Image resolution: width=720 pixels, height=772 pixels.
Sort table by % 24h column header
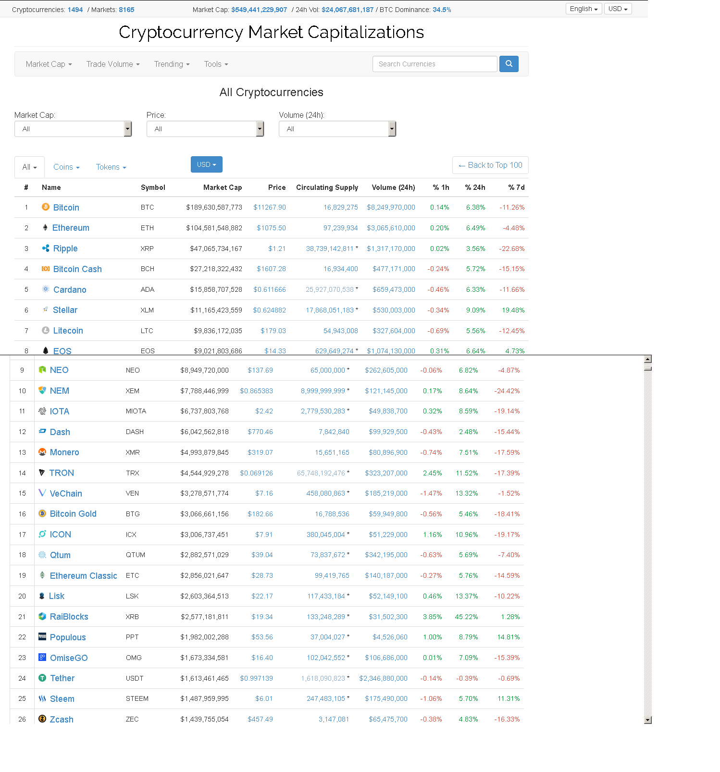(475, 187)
